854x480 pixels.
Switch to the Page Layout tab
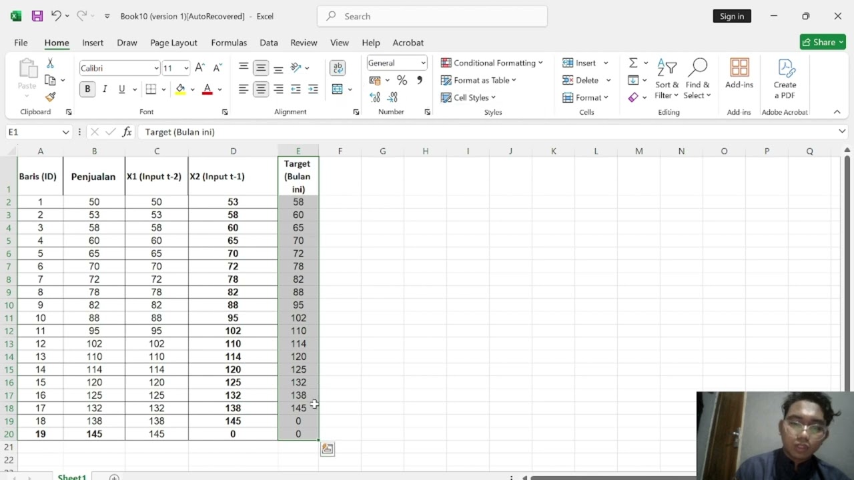click(x=173, y=43)
